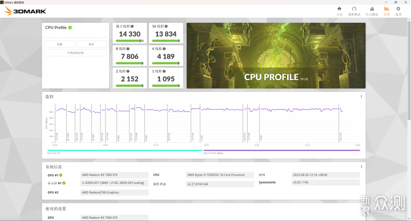Open Options (选项) gear icon

pos(398,9)
